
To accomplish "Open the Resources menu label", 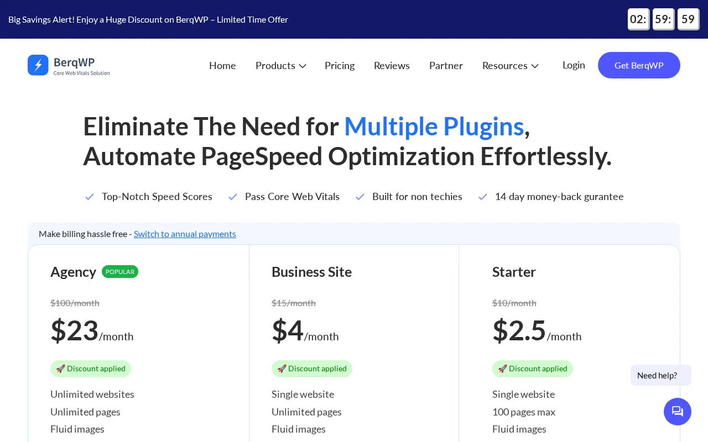I will coord(505,66).
